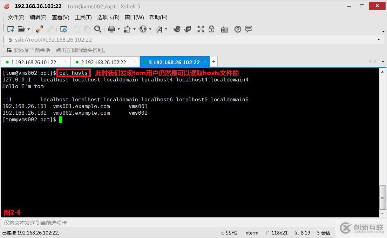
Task: Click 3 会话 in the status bar
Action: tap(324, 233)
